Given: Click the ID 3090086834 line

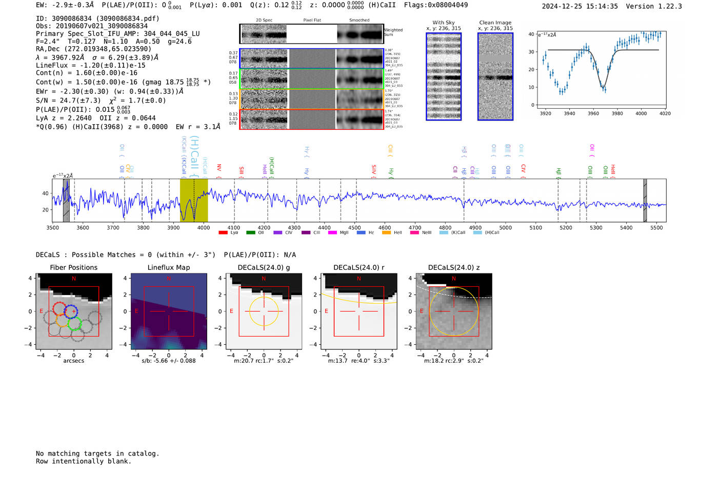Looking at the screenshot, I should tap(97, 18).
